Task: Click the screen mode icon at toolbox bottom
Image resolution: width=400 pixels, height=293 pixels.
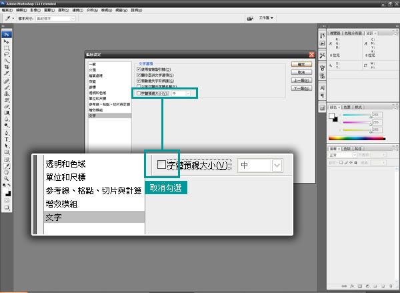Action: [7, 208]
